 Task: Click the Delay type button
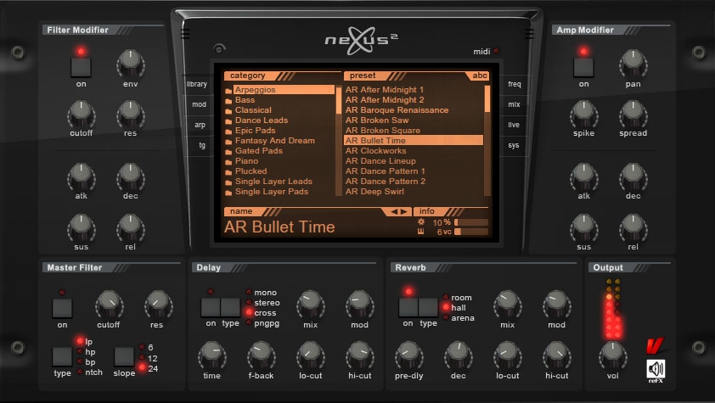point(231,307)
